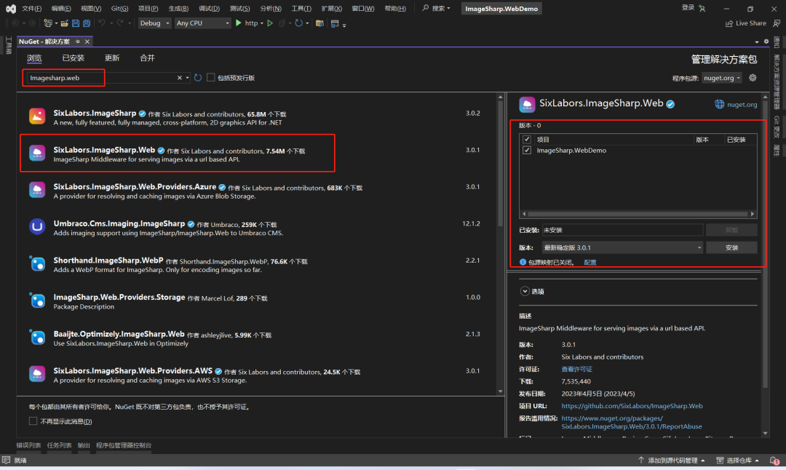Click 安装 install button
This screenshot has width=786, height=470.
pyautogui.click(x=731, y=247)
